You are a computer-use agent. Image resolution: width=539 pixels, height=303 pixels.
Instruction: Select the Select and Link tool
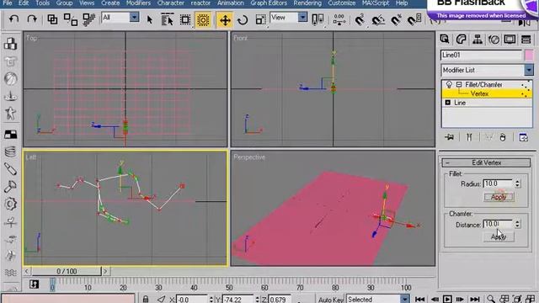tap(52, 19)
